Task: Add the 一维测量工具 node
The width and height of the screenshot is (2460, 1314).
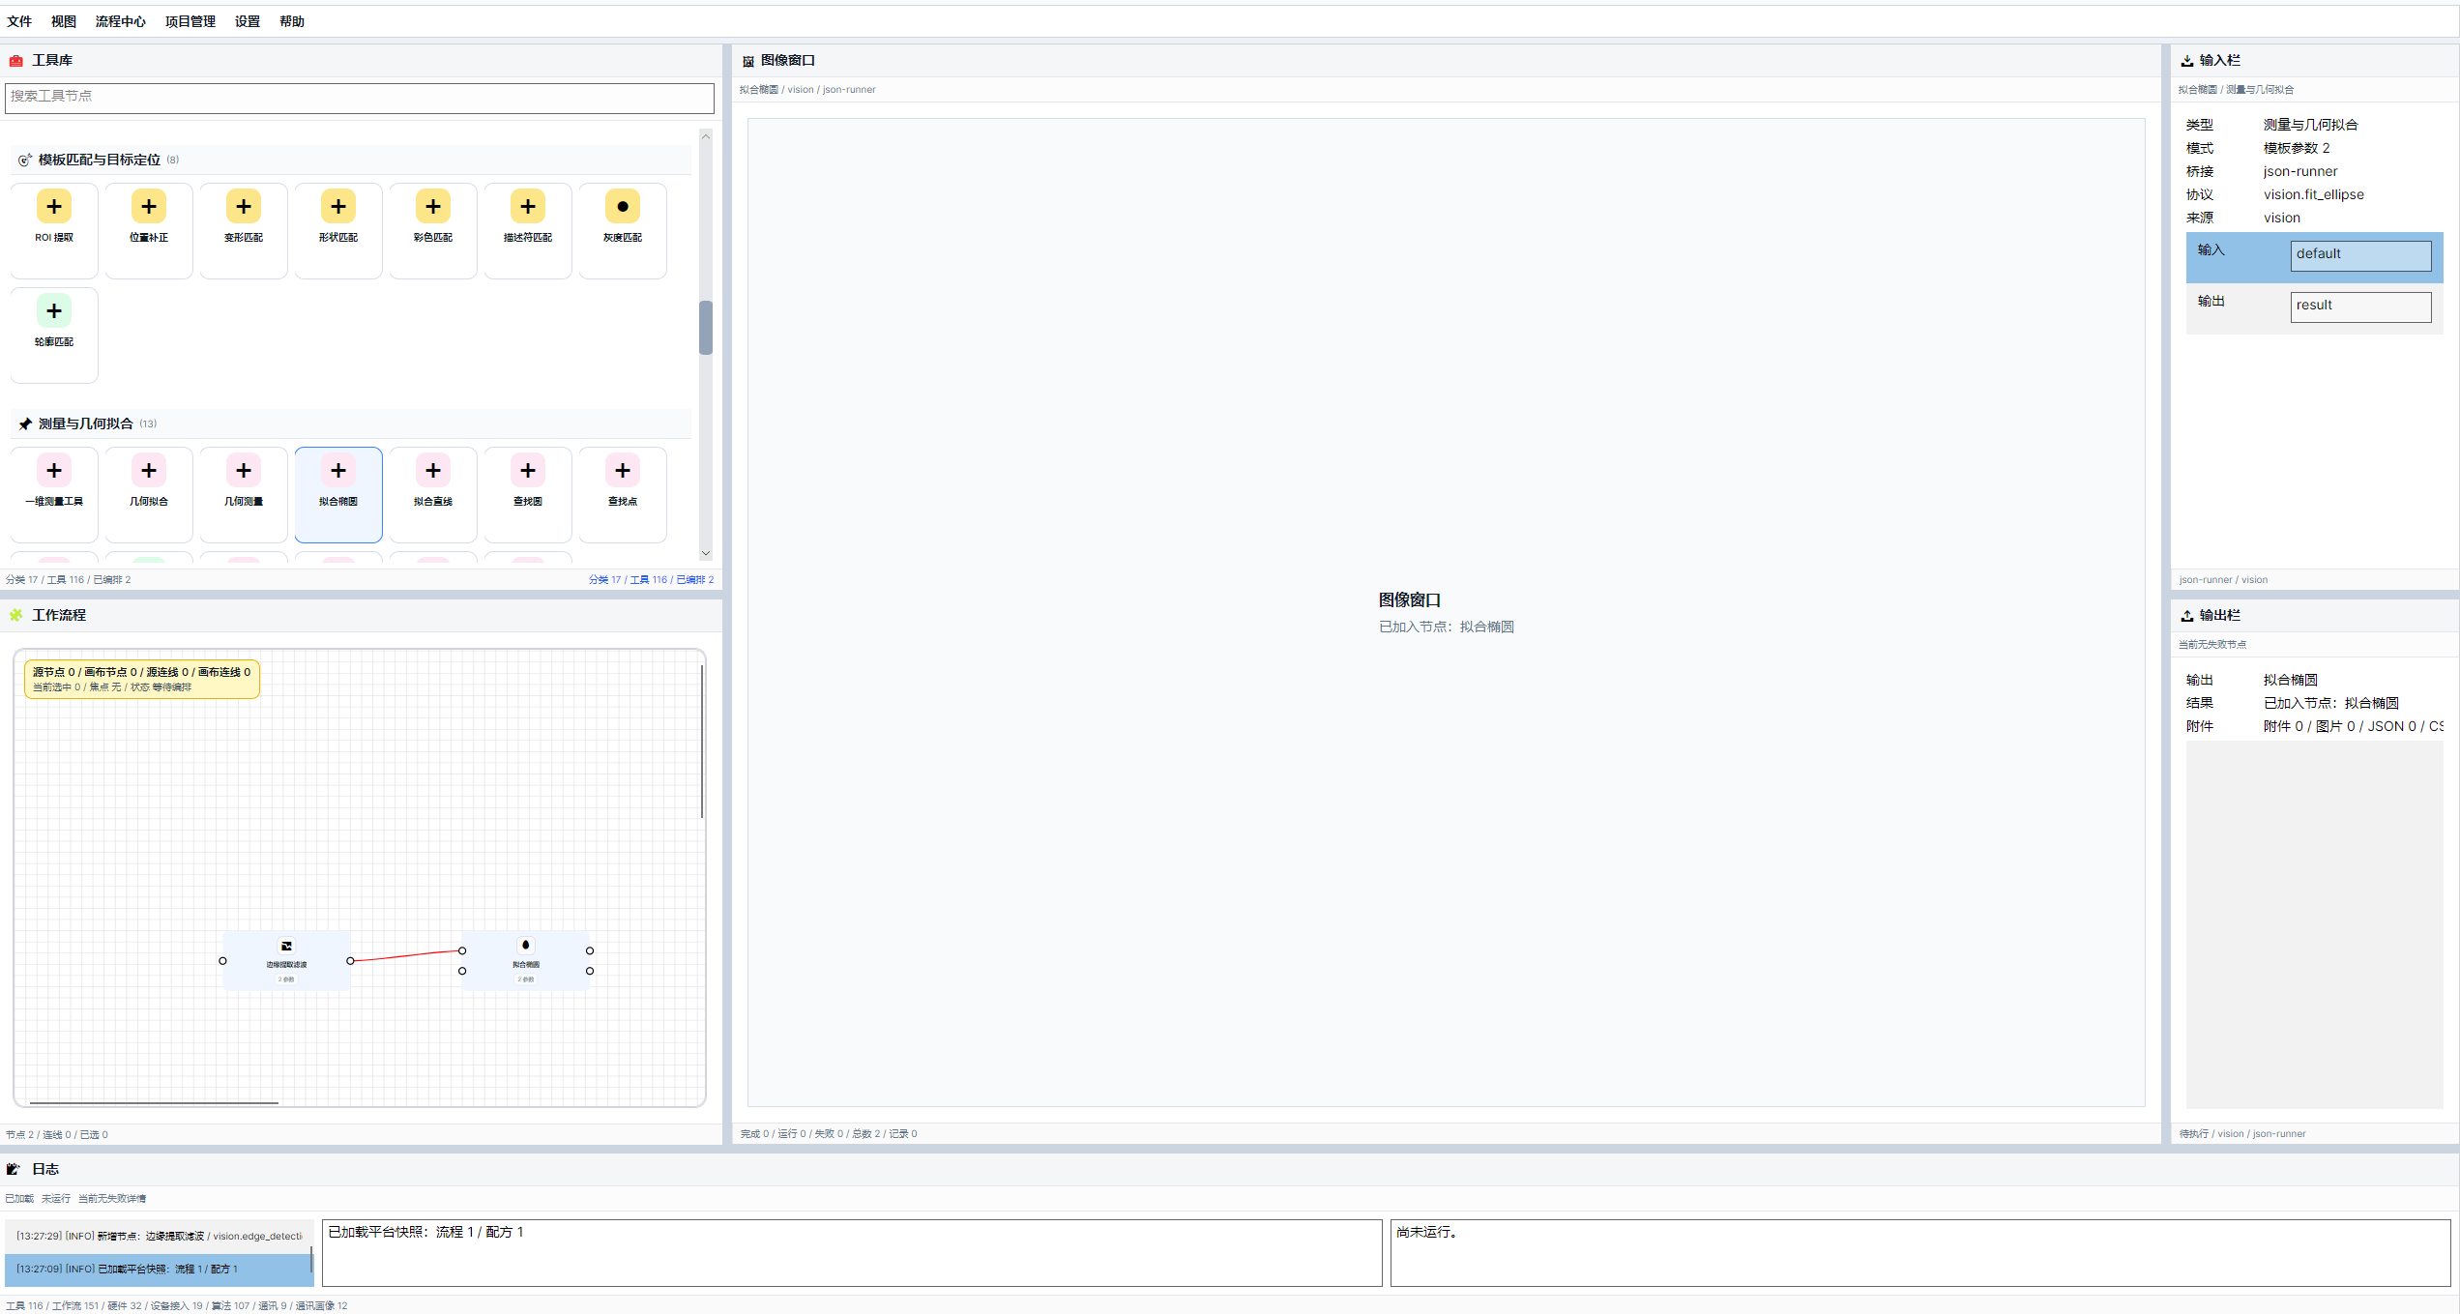Action: point(54,494)
